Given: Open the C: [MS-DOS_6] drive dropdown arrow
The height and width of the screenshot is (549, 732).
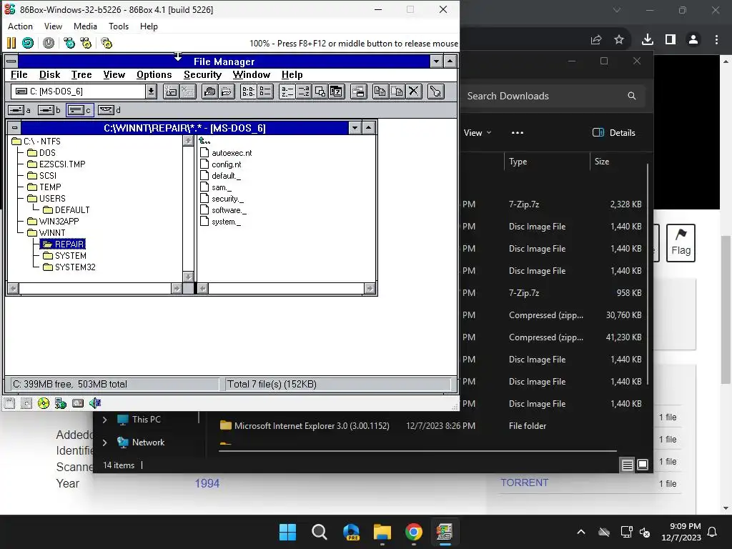Looking at the screenshot, I should click(x=151, y=91).
